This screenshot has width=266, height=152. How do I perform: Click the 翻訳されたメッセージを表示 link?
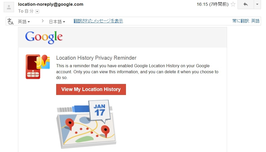(98, 21)
